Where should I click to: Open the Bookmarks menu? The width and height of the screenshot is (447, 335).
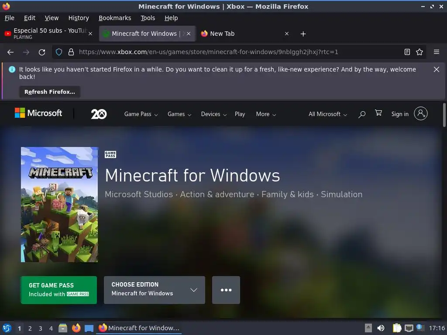(115, 18)
